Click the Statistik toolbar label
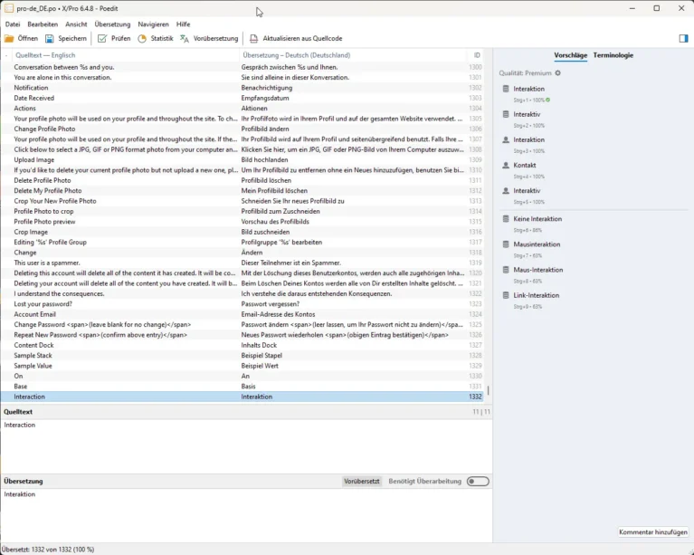The width and height of the screenshot is (694, 555). (162, 39)
